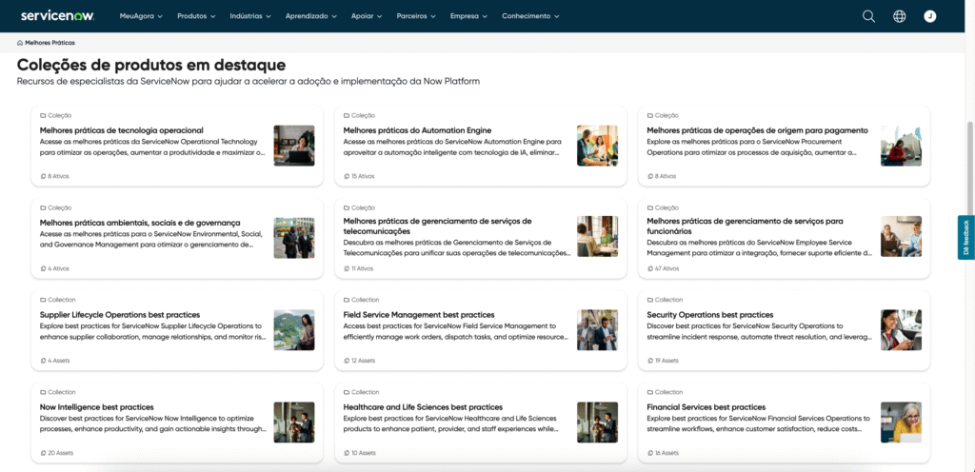Open Melhores práticas de tecnologia operacional
The width and height of the screenshot is (975, 472).
pyautogui.click(x=121, y=130)
